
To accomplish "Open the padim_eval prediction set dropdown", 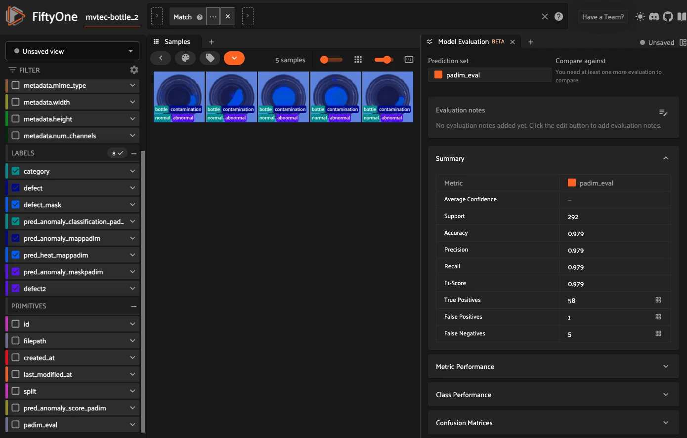I will click(x=489, y=75).
